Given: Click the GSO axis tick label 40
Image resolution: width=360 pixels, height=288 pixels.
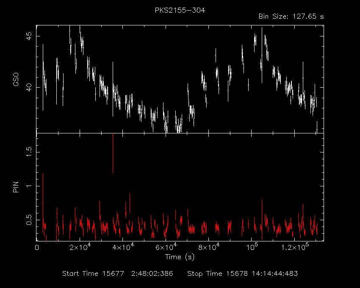Looking at the screenshot, I should pos(29,87).
